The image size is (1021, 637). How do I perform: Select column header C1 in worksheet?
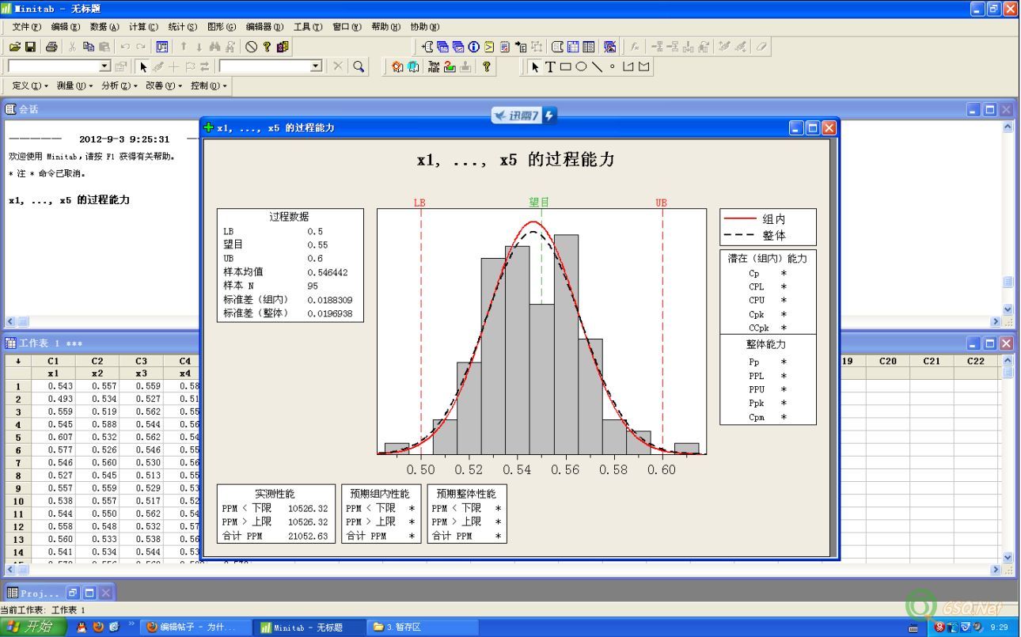click(53, 361)
